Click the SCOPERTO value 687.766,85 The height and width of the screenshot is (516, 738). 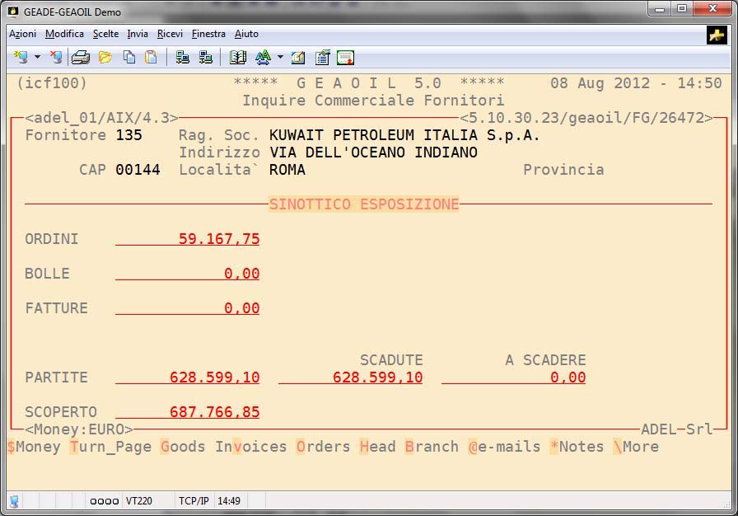point(214,412)
